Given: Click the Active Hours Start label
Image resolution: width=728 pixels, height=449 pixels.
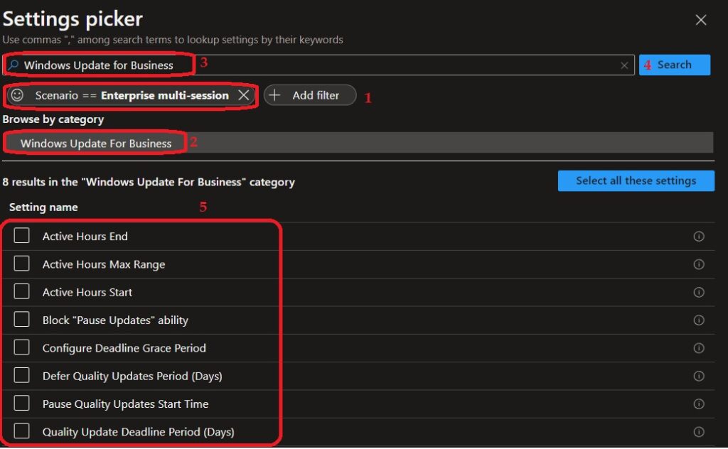Looking at the screenshot, I should [87, 292].
